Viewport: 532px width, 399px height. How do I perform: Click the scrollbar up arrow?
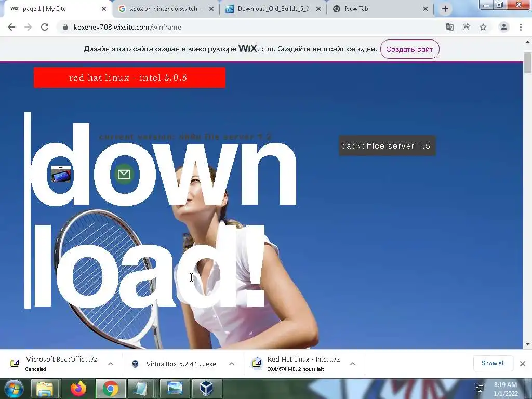[x=527, y=42]
